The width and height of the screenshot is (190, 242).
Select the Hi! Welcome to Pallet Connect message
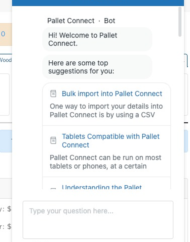[x=97, y=39]
